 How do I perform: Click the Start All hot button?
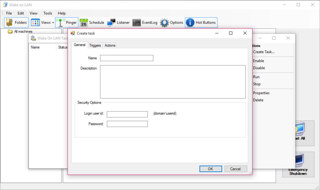point(305,133)
